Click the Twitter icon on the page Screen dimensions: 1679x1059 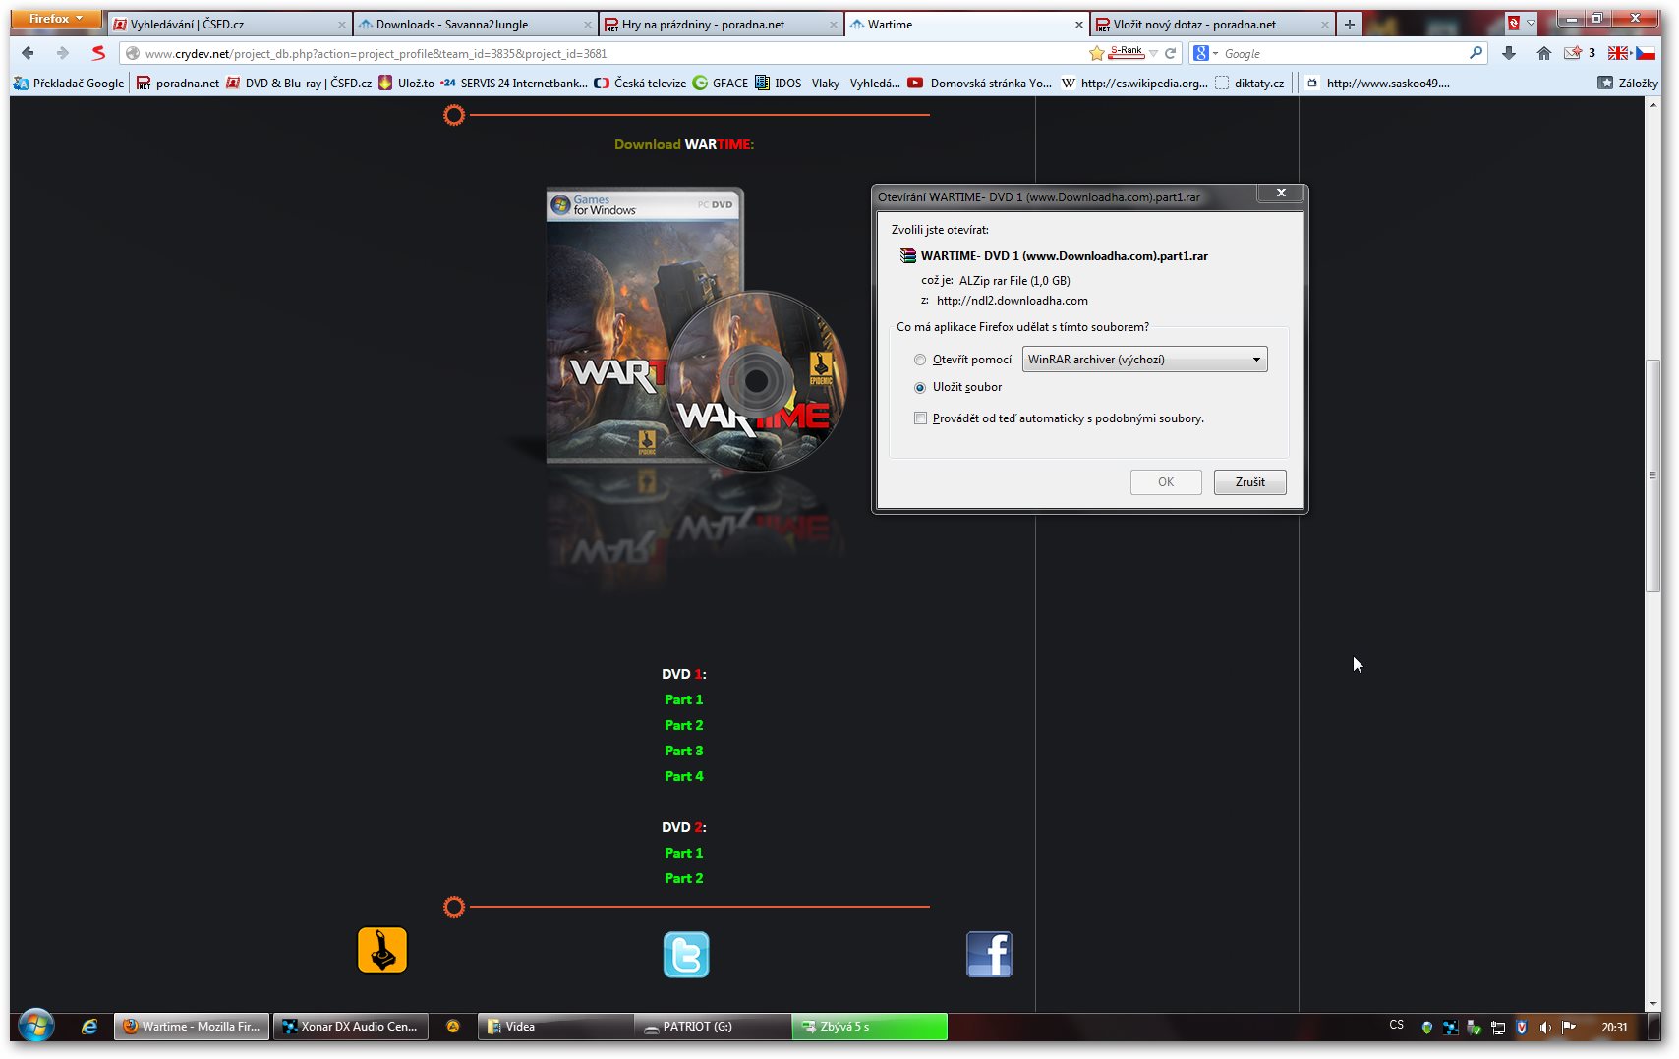[x=685, y=955]
